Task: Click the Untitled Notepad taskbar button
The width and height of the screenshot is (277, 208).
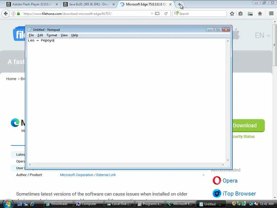Action: click(211, 204)
